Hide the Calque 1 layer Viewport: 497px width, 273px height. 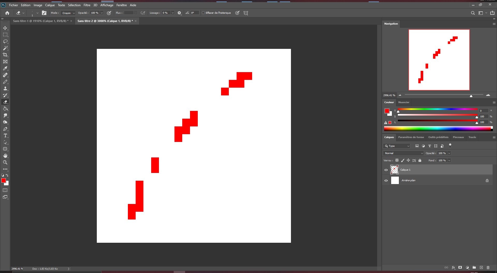click(x=386, y=170)
